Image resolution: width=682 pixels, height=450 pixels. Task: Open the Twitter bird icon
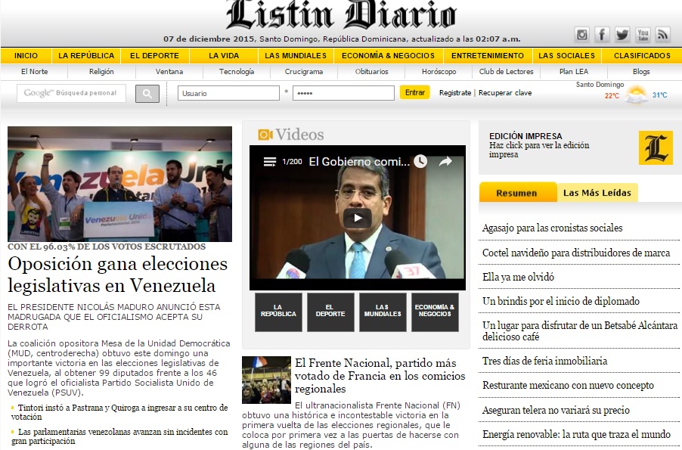(x=622, y=34)
